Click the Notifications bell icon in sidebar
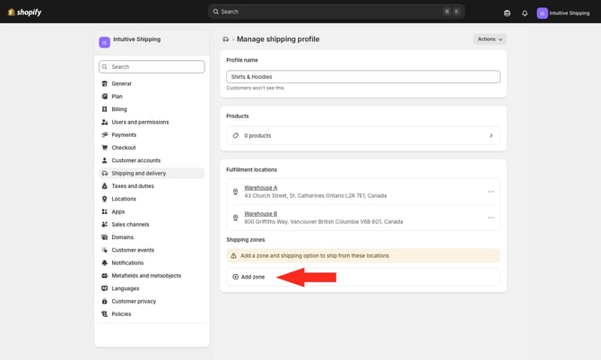The width and height of the screenshot is (601, 360). [x=104, y=262]
